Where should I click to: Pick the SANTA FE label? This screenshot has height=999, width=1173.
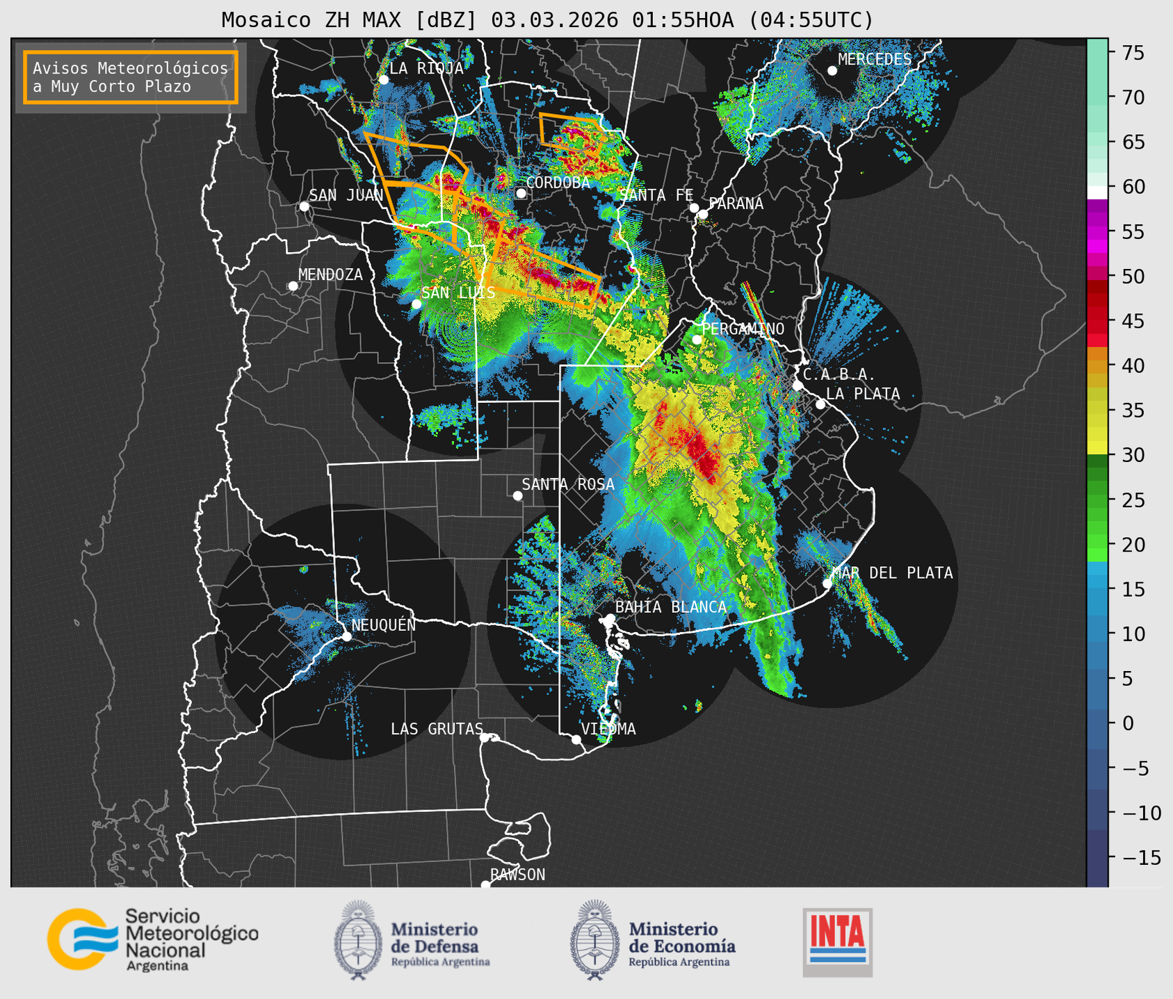(656, 195)
